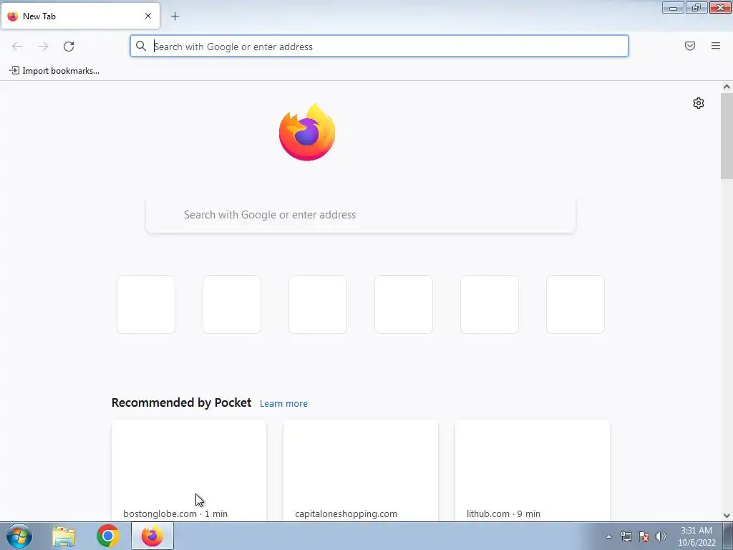Image resolution: width=733 pixels, height=550 pixels.
Task: Launch Google Chrome from taskbar
Action: click(x=108, y=536)
